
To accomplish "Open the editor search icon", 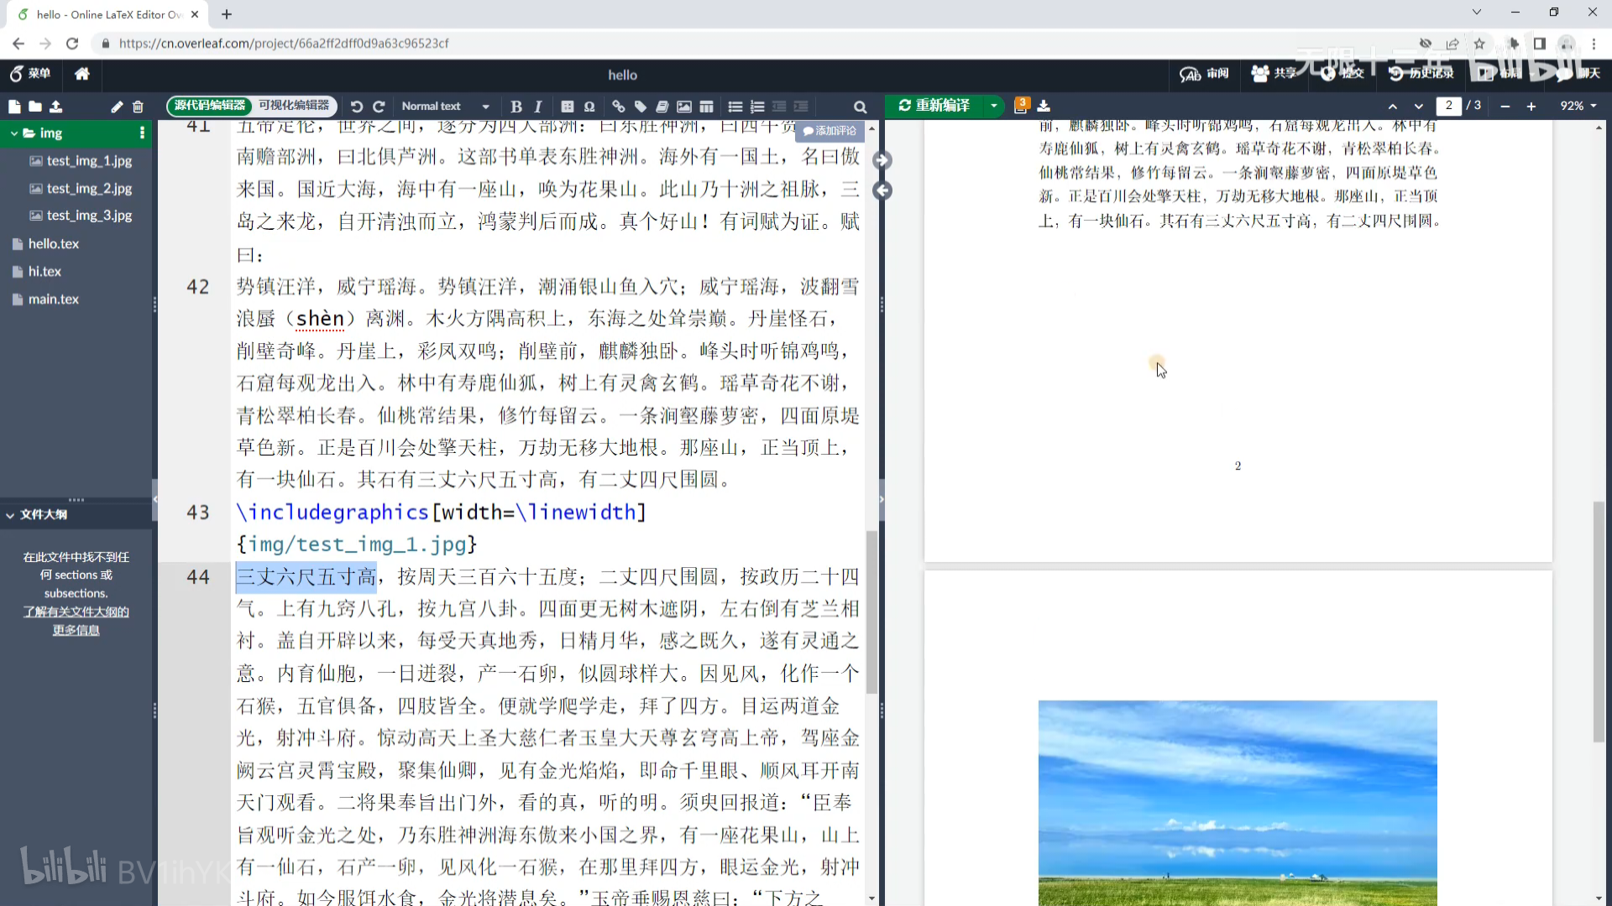I will click(x=860, y=107).
